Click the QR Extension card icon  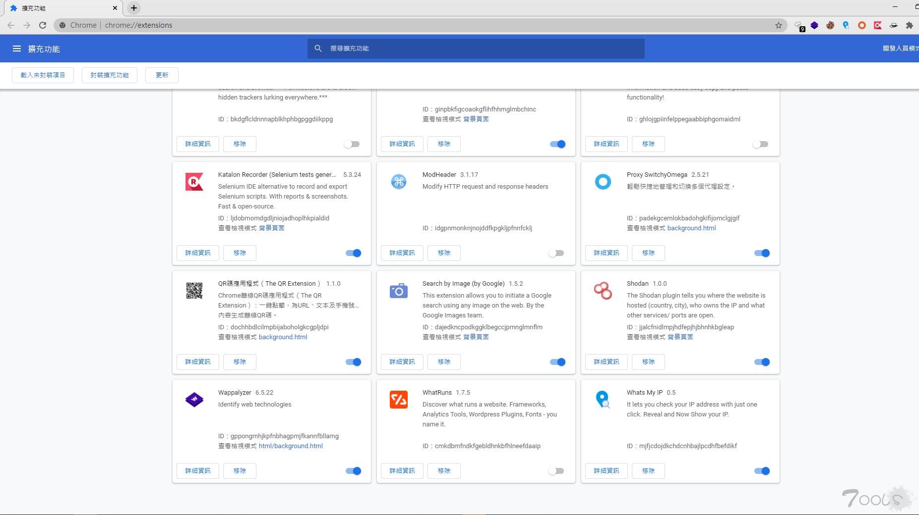pyautogui.click(x=194, y=291)
